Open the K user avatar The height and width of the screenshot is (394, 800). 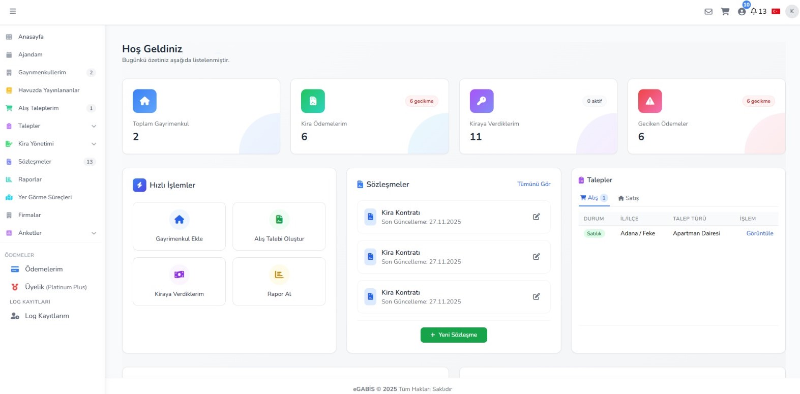click(x=791, y=11)
